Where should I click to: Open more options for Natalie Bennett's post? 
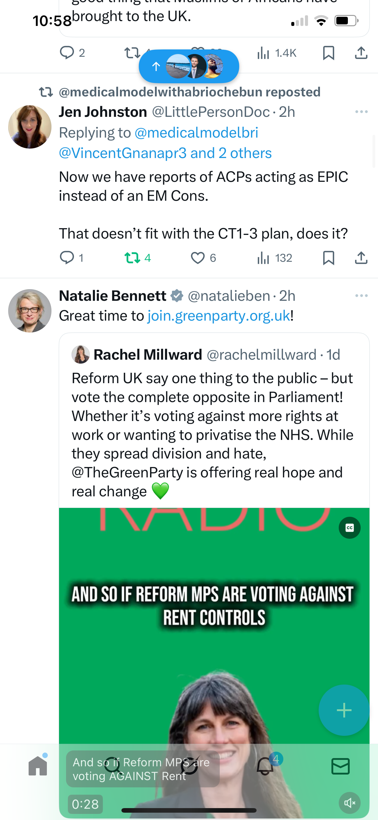tap(361, 296)
